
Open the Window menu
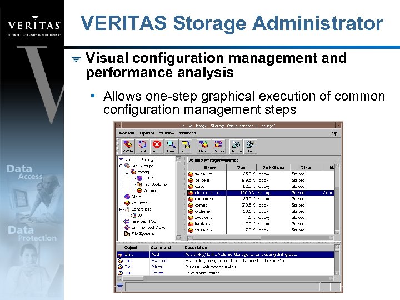tap(167, 133)
